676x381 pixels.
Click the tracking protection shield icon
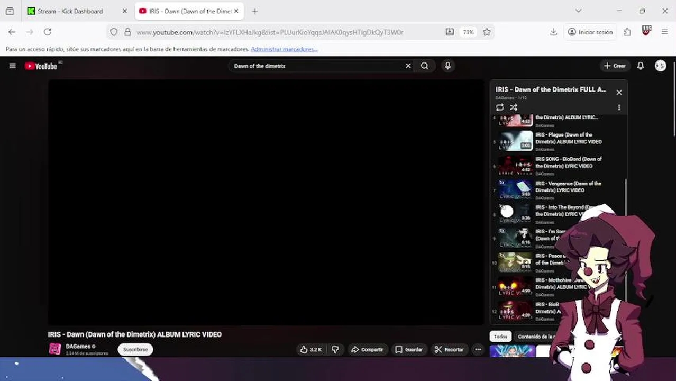tap(114, 32)
